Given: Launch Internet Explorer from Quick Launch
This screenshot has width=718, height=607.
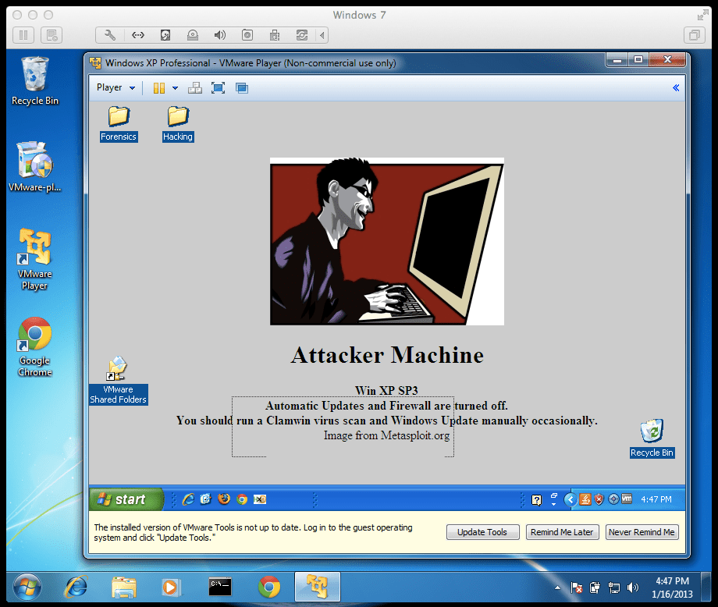Looking at the screenshot, I should [x=188, y=499].
